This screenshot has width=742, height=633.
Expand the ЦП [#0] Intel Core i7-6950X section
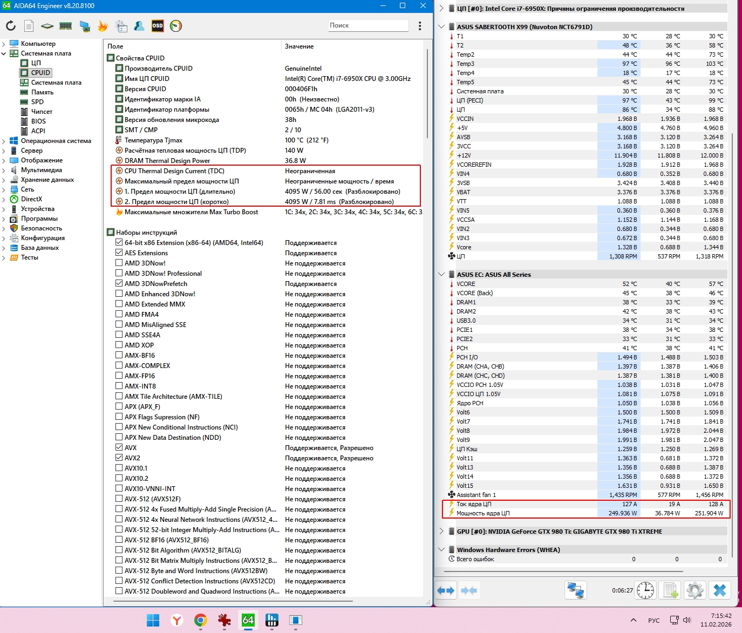click(441, 8)
